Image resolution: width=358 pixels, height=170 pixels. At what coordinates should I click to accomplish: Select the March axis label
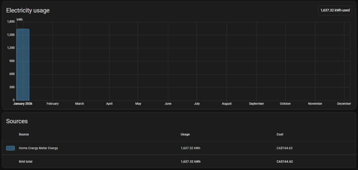click(x=79, y=104)
